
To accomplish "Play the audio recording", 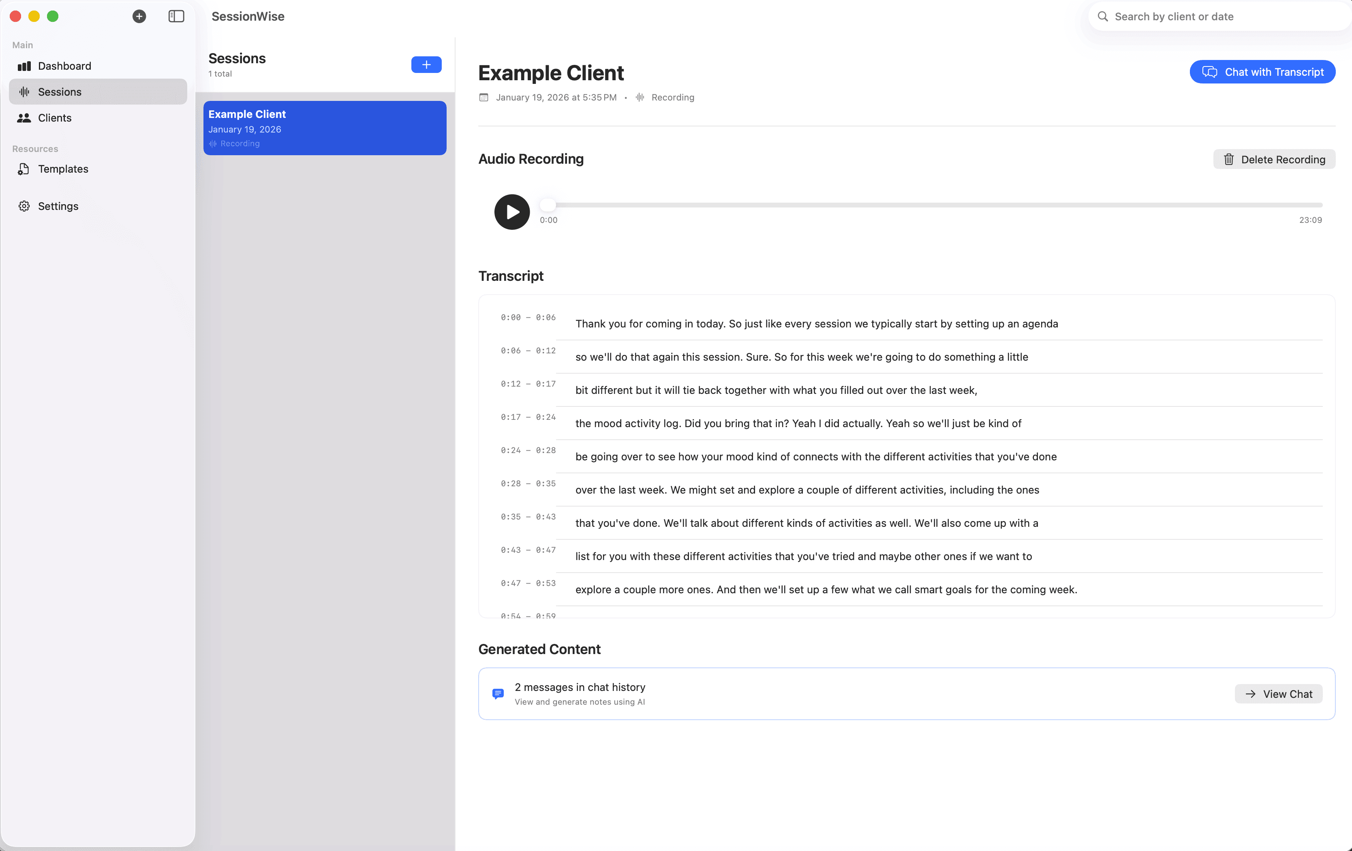I will coord(511,212).
